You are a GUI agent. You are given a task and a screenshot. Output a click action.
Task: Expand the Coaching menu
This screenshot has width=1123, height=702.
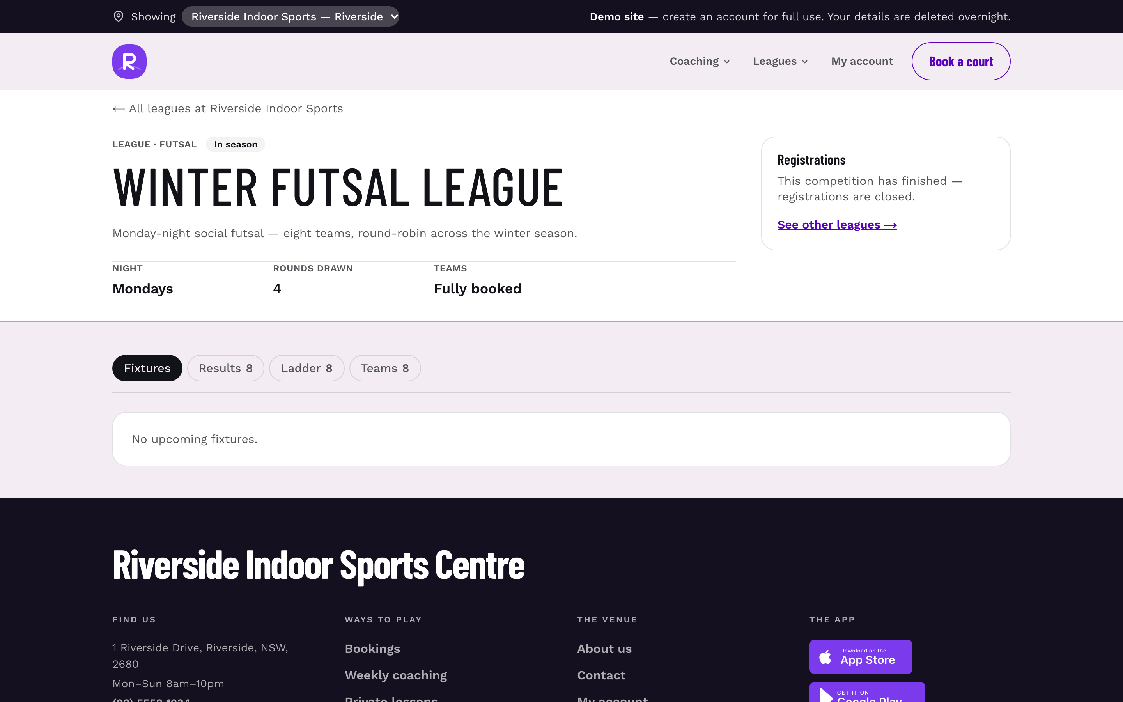click(700, 61)
